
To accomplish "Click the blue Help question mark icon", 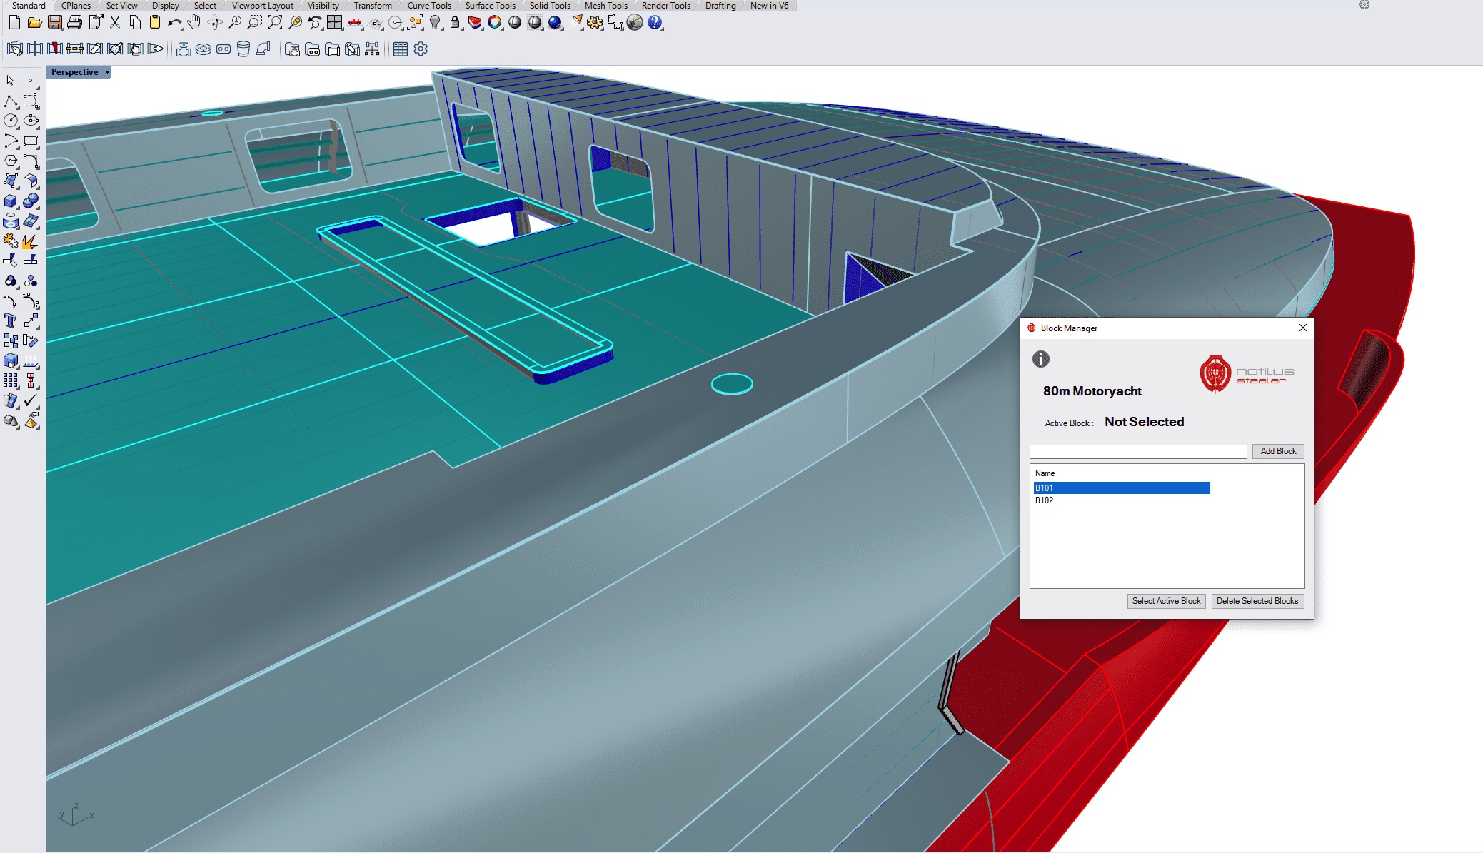I will [655, 23].
